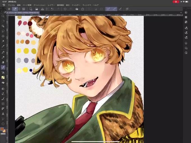Viewport: 191px width, 143px height.
Task: Click up-down stepper next to Clip Studio button
Action: click(x=19, y=9)
